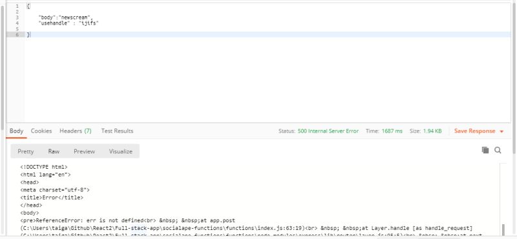Select the Visualize view
The image size is (517, 239).
(121, 151)
